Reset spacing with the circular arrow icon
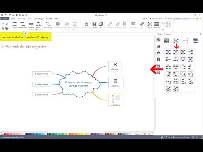Screen dimensions: 203x152 [163, 30]
